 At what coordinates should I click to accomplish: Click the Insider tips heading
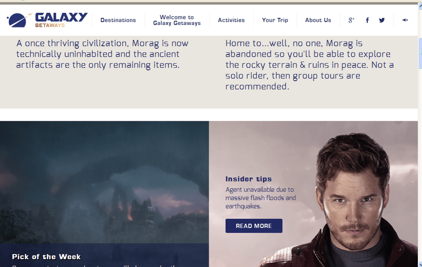click(249, 179)
